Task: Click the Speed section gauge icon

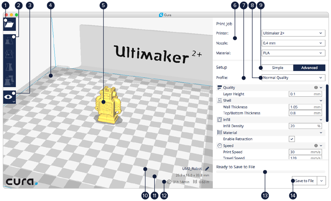Action: [219, 146]
